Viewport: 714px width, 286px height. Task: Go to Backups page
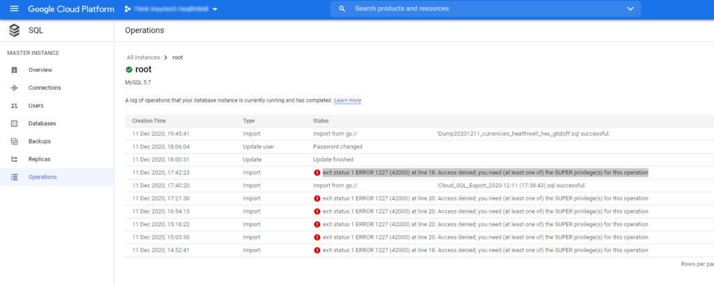40,141
